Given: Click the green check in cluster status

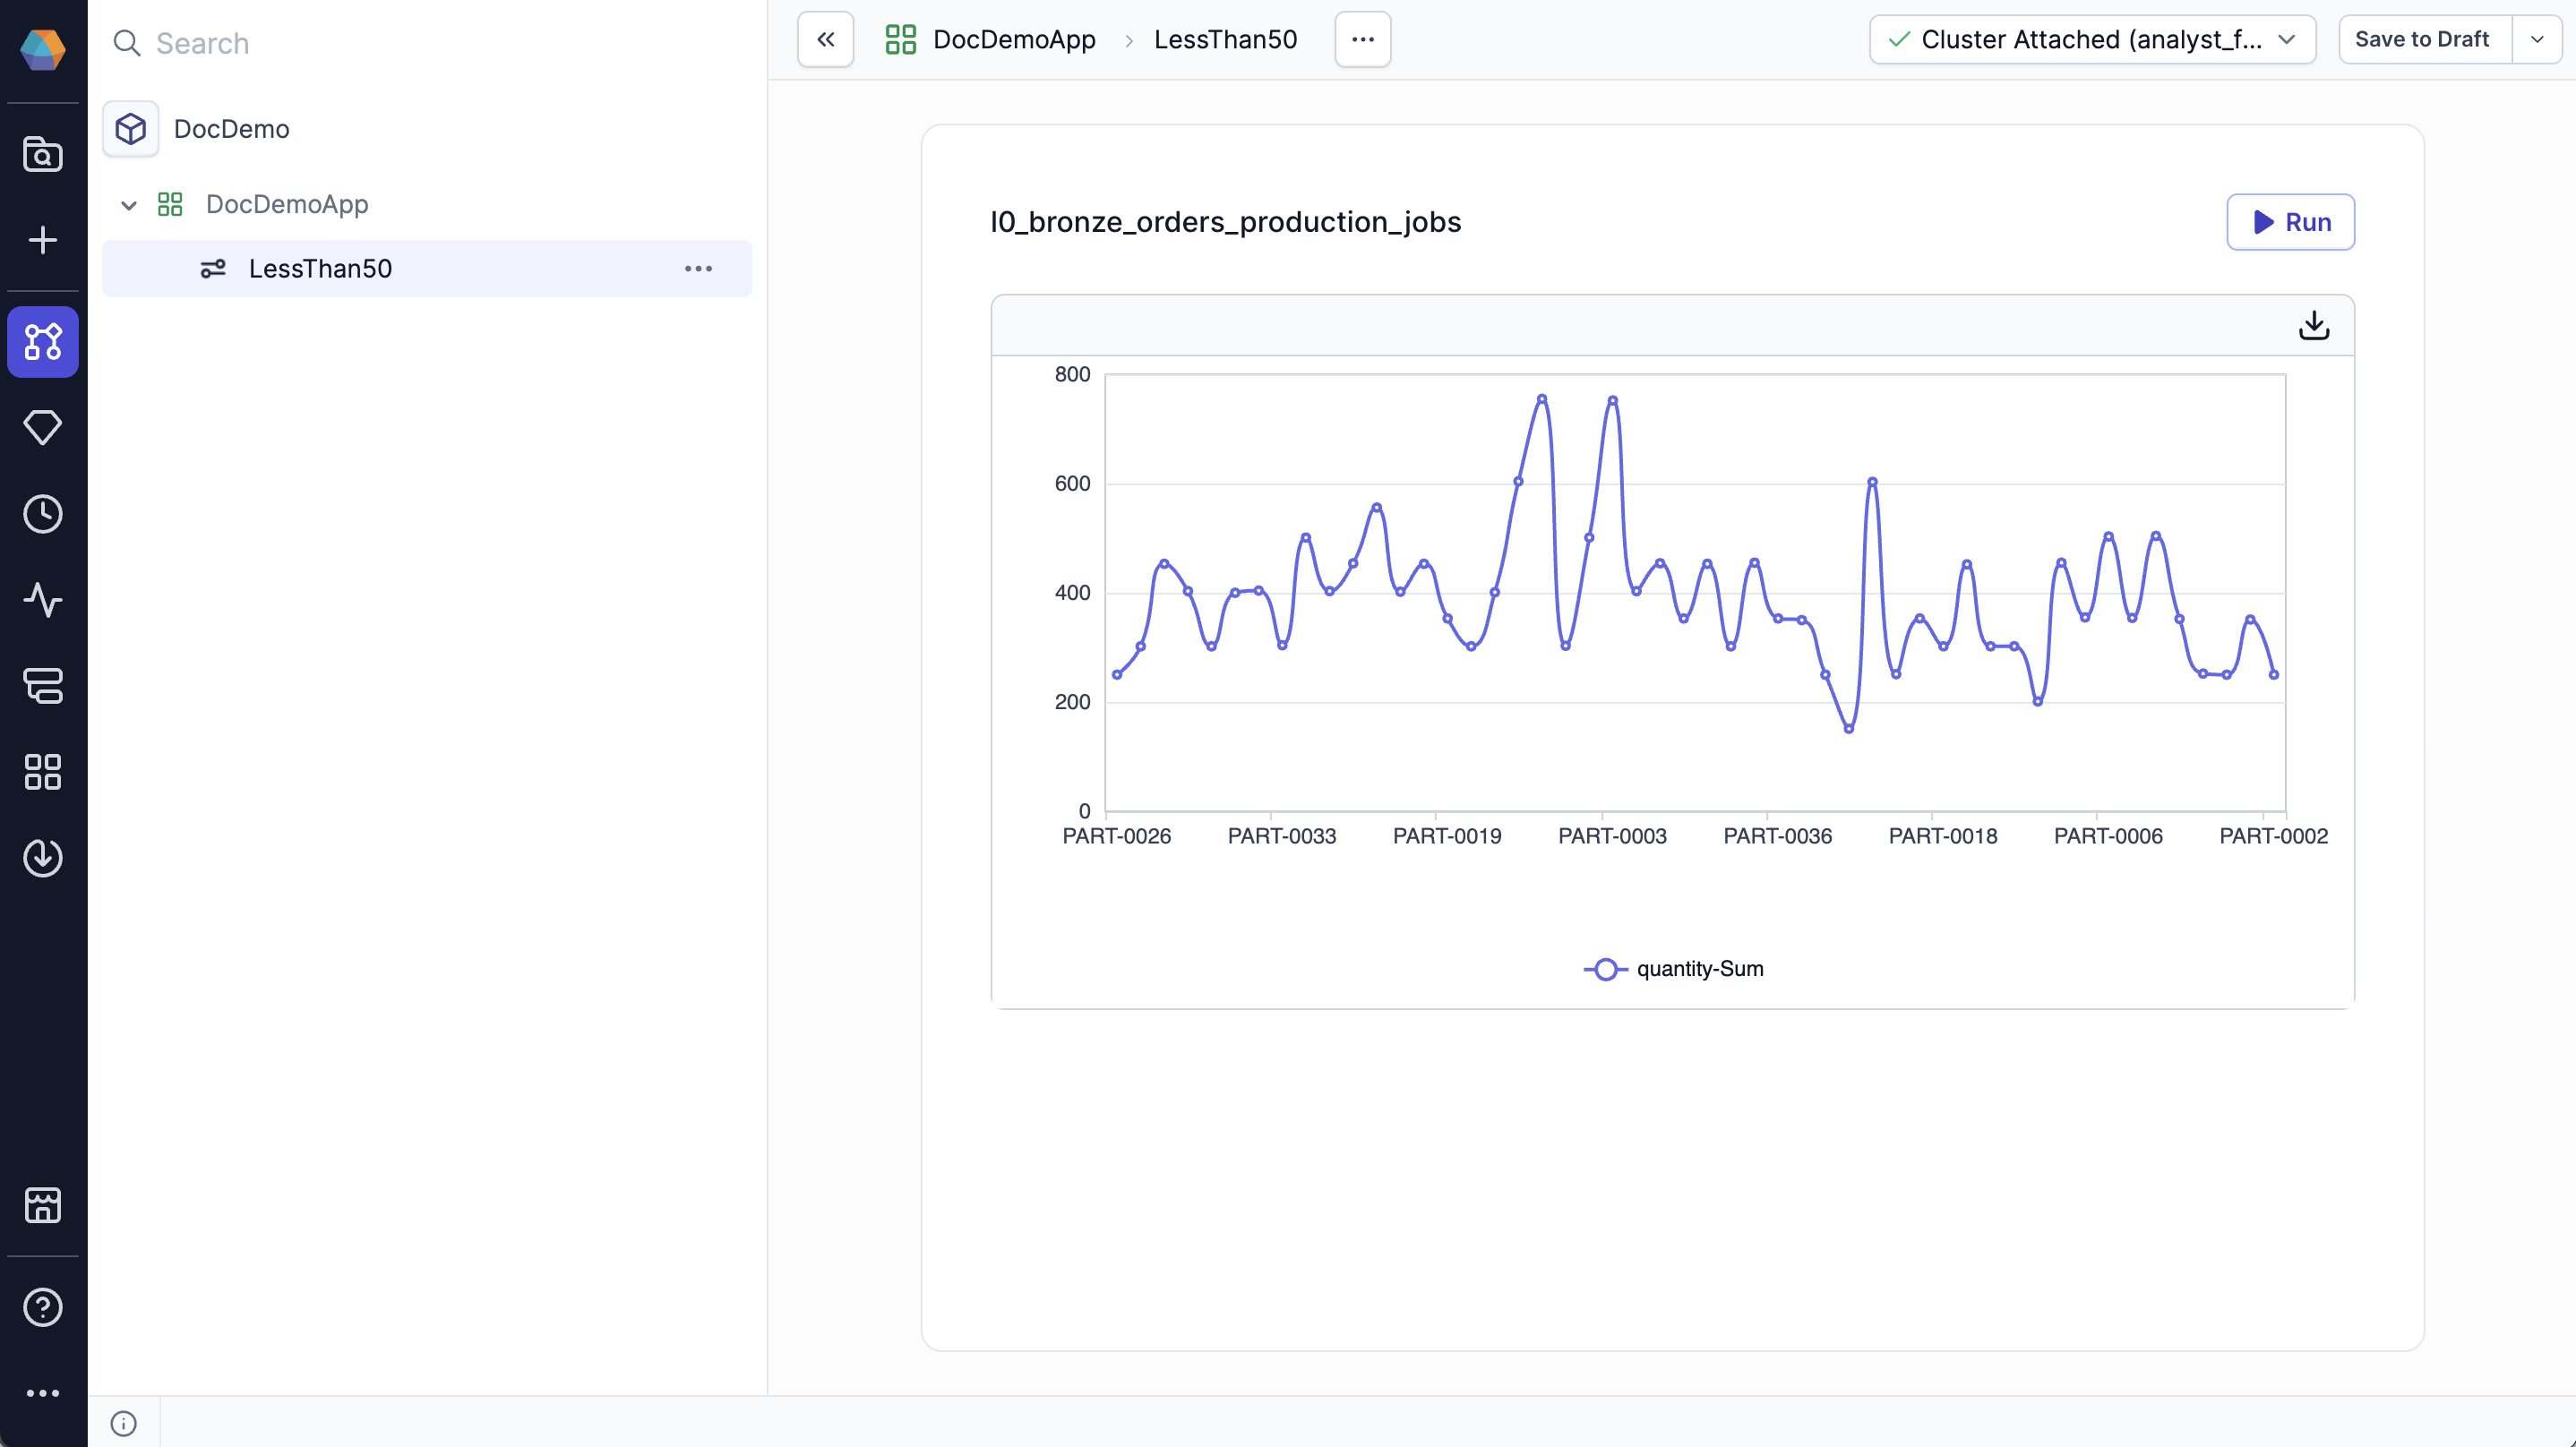Looking at the screenshot, I should pyautogui.click(x=1899, y=40).
